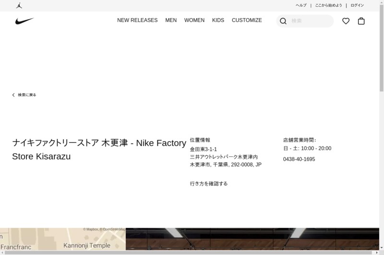Image resolution: width=384 pixels, height=255 pixels.
Task: Click the 位置情報 label
Action: point(200,140)
